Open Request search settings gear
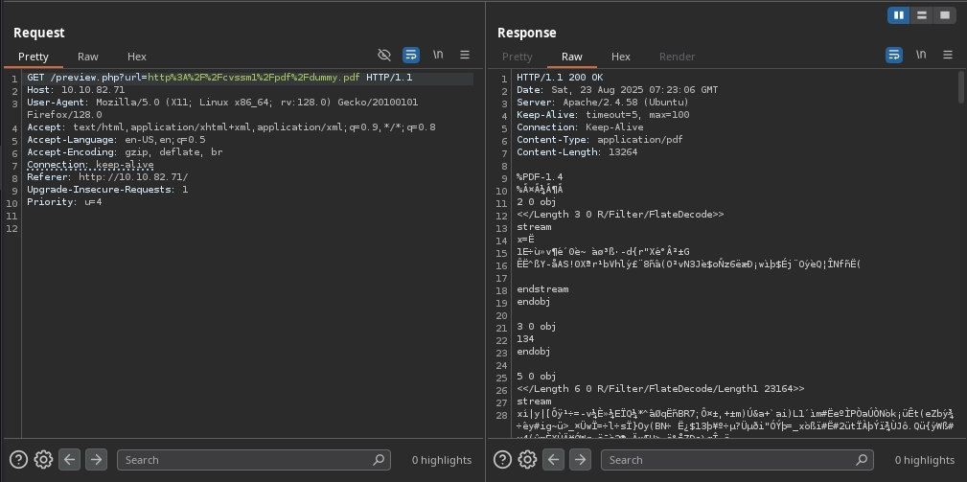Screen dimensions: 967x482 pos(43,460)
